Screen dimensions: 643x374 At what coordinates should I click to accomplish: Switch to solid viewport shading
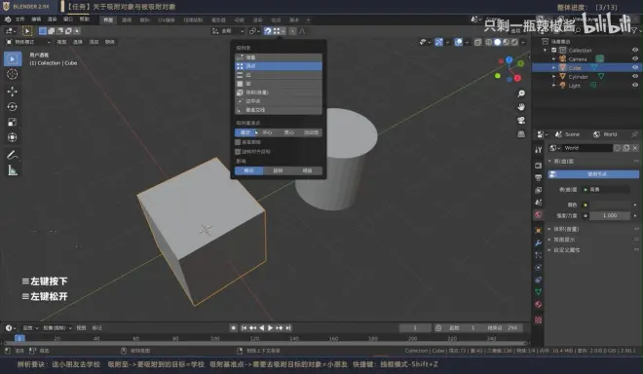(498, 42)
